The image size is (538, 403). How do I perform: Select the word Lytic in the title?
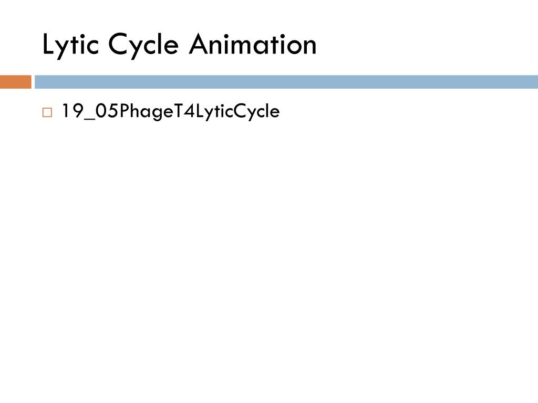point(71,45)
